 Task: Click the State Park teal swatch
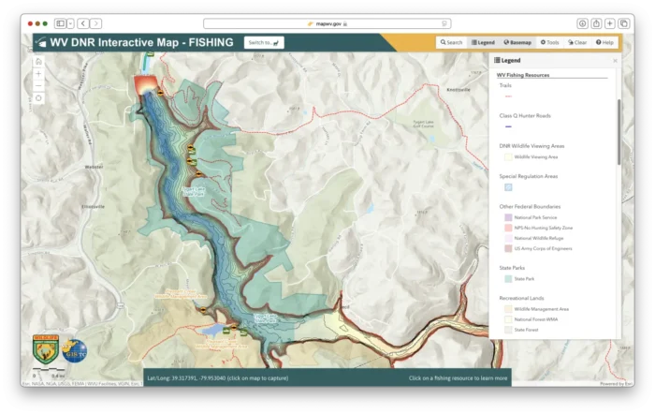508,278
